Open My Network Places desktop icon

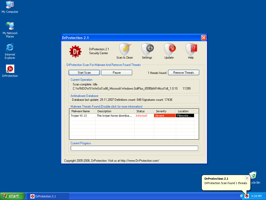click(10, 26)
